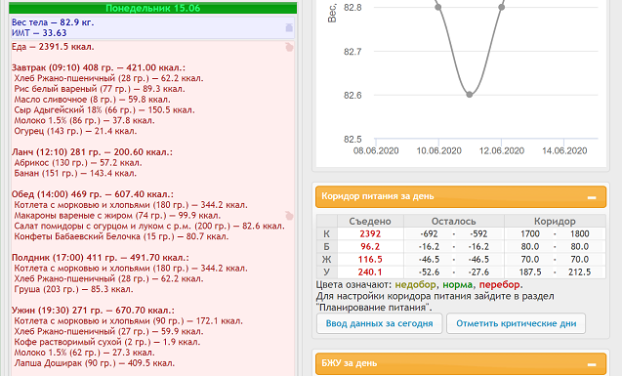The width and height of the screenshot is (622, 376).
Task: Select 'Ужин (19:30)' meal heading
Action: [93, 311]
